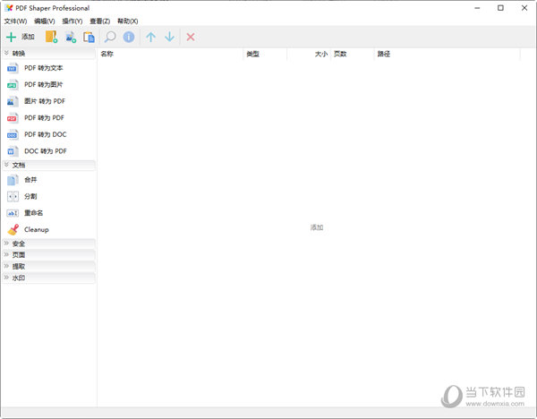This screenshot has height=419, width=537.
Task: Sort by the 大小 column header
Action: (321, 54)
